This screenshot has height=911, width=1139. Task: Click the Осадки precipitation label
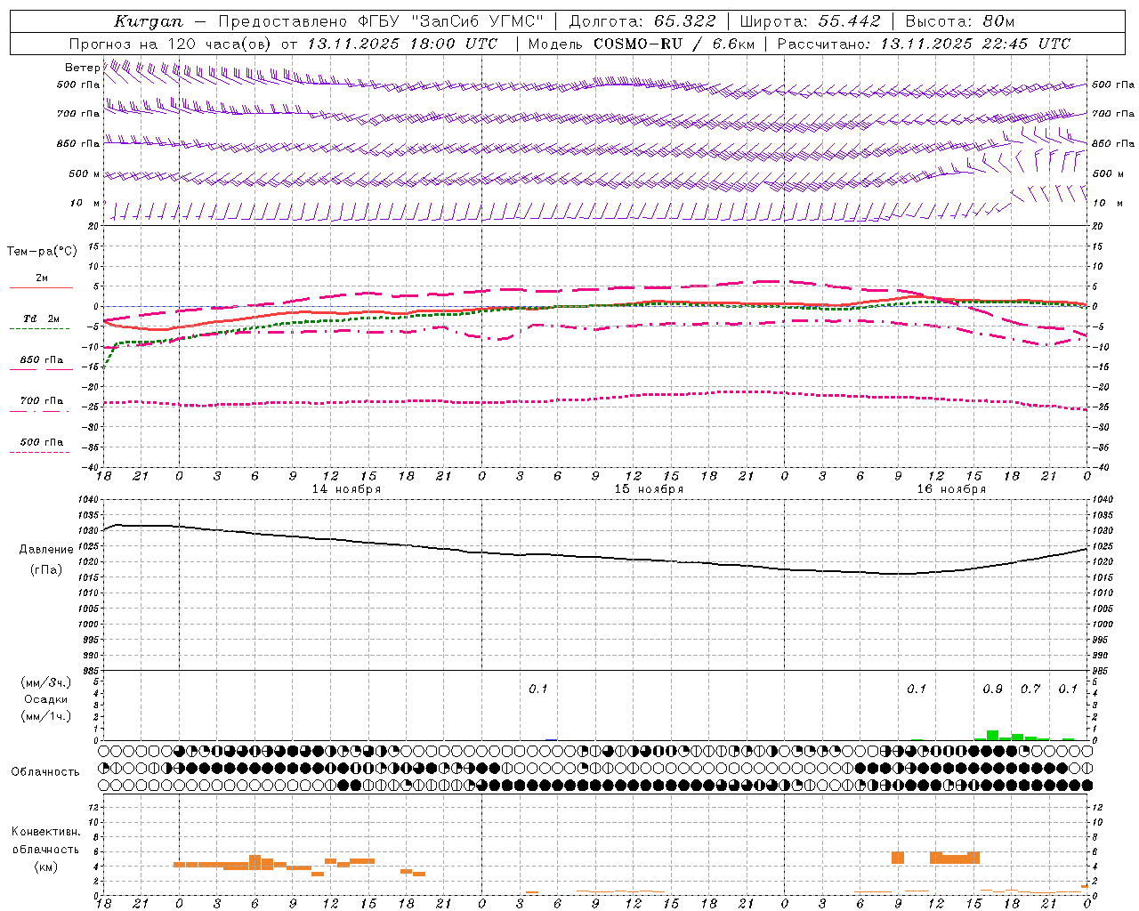46,699
